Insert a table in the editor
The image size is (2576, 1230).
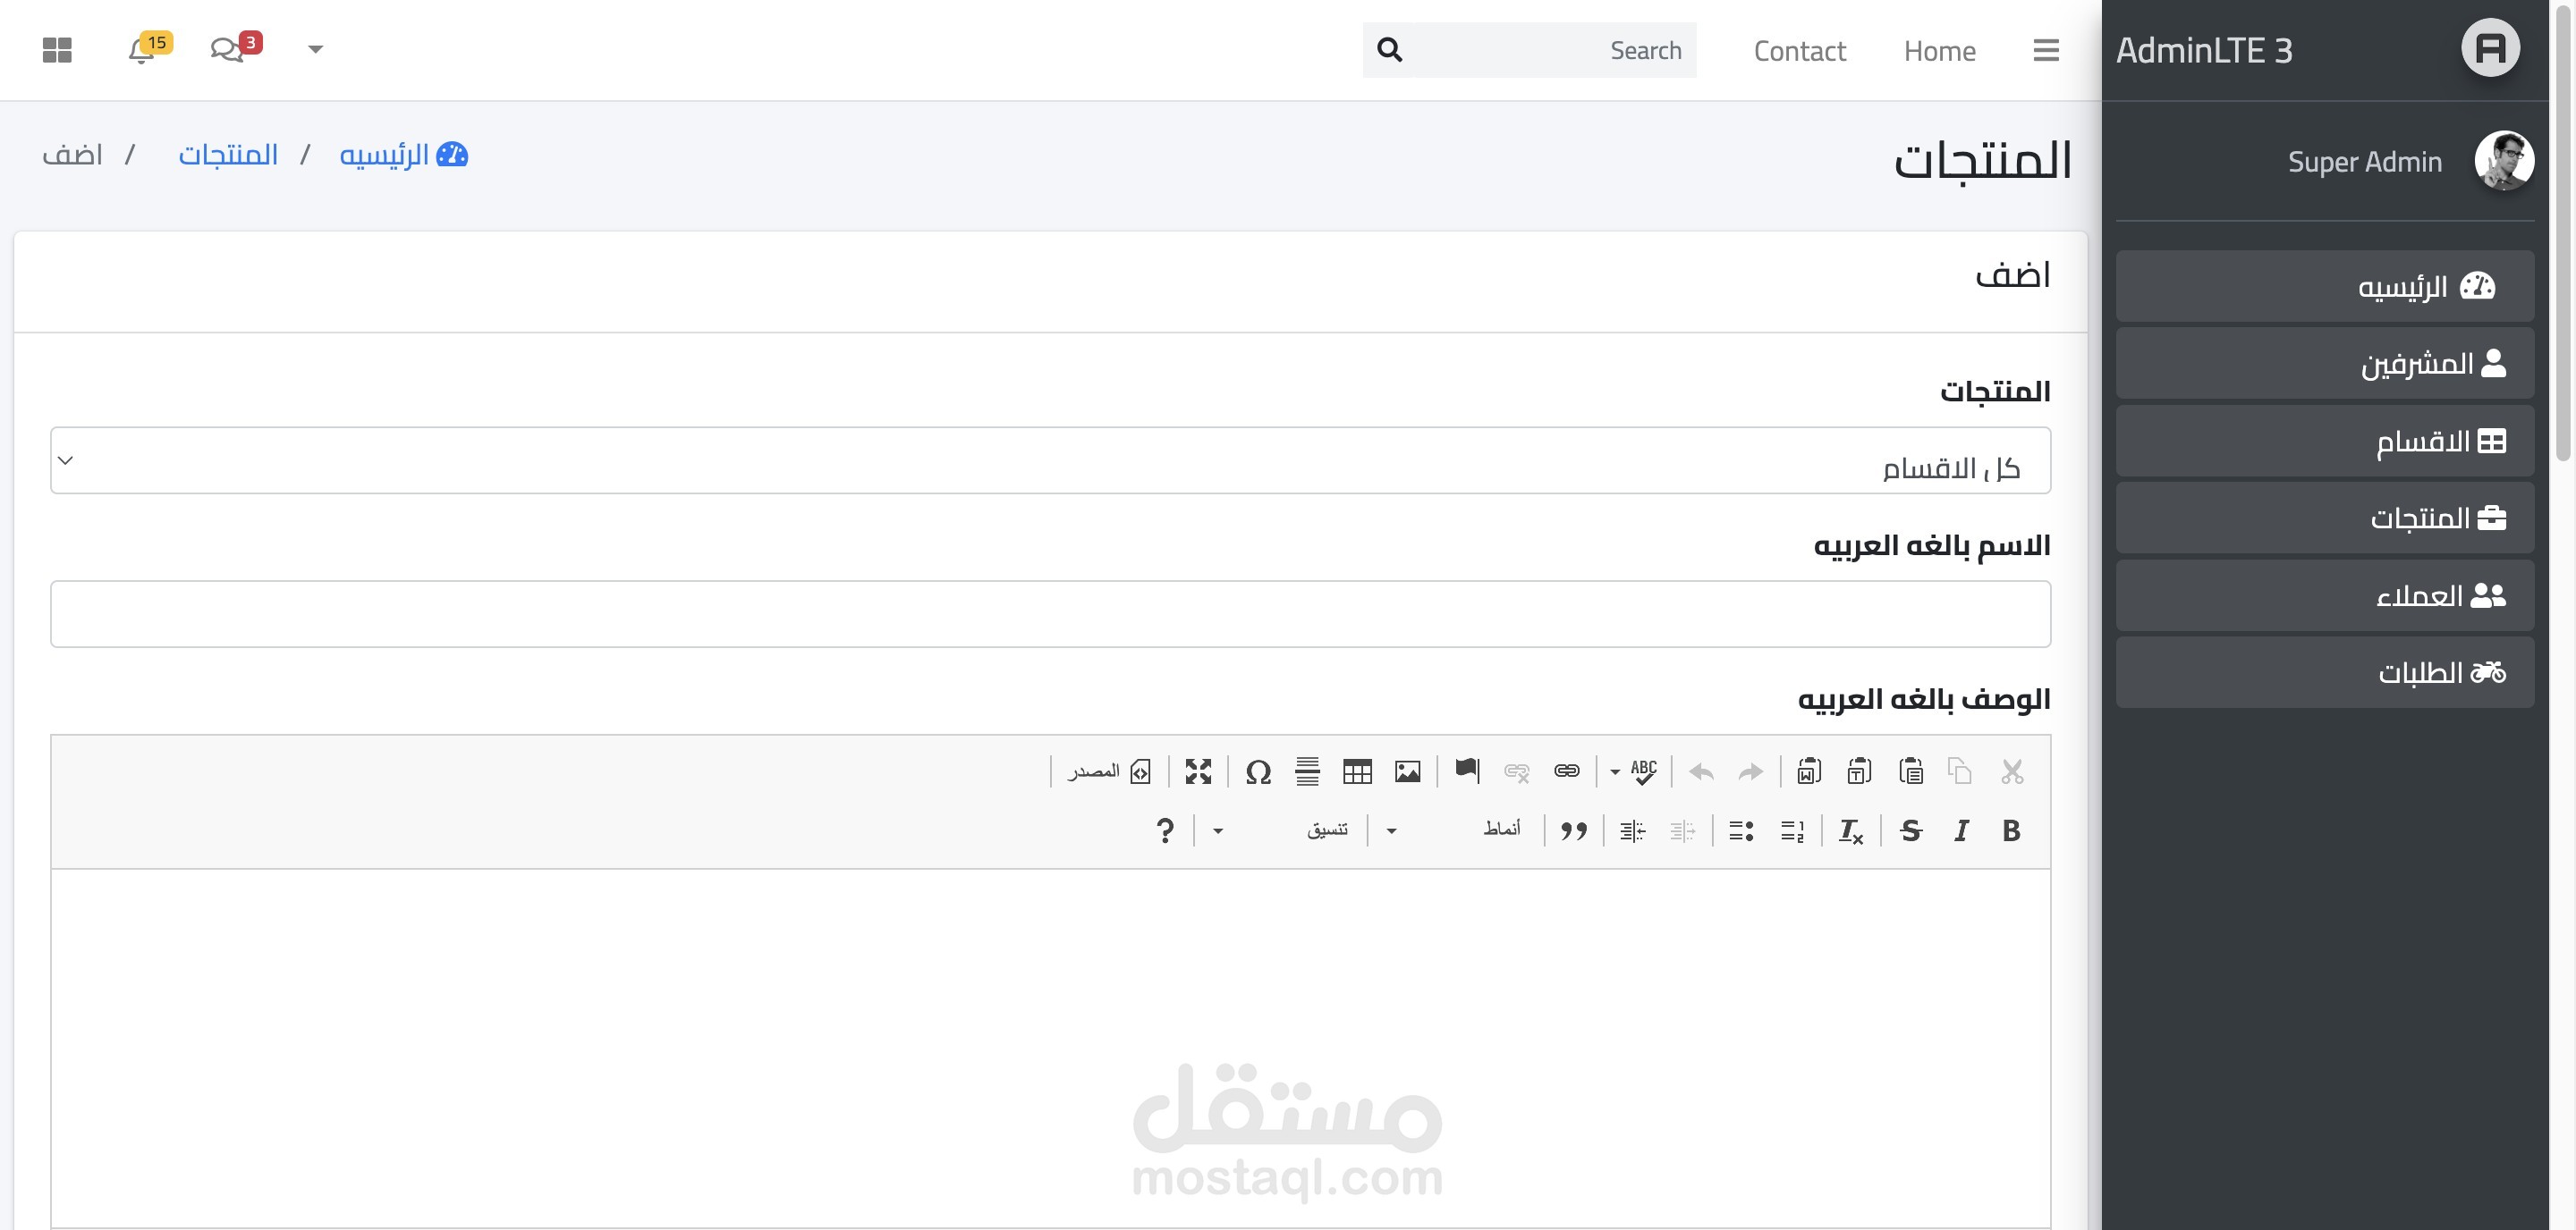pos(1357,771)
